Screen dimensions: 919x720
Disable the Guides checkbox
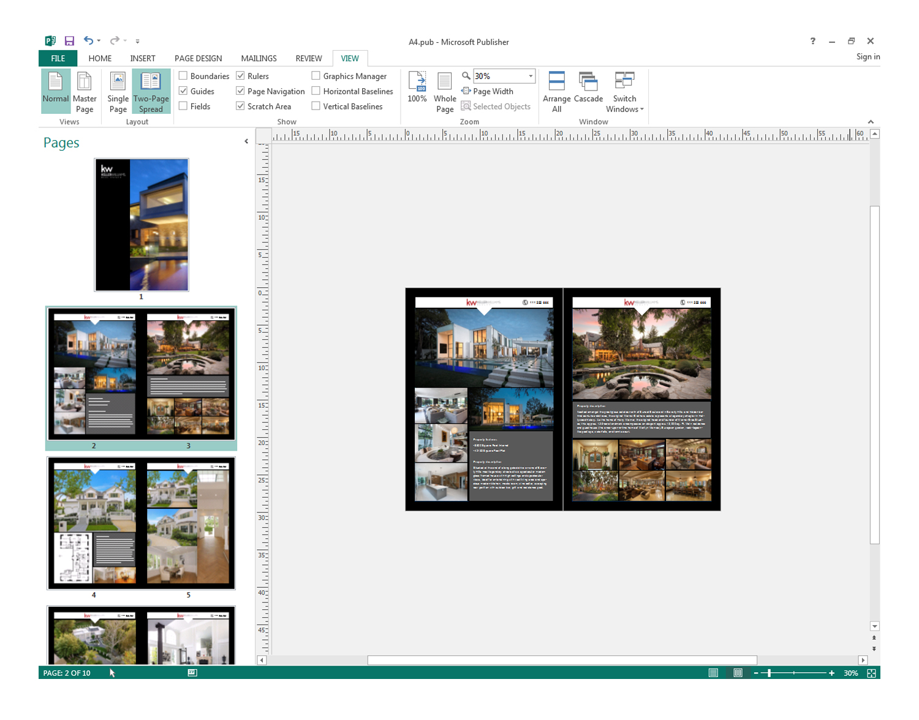pos(183,91)
